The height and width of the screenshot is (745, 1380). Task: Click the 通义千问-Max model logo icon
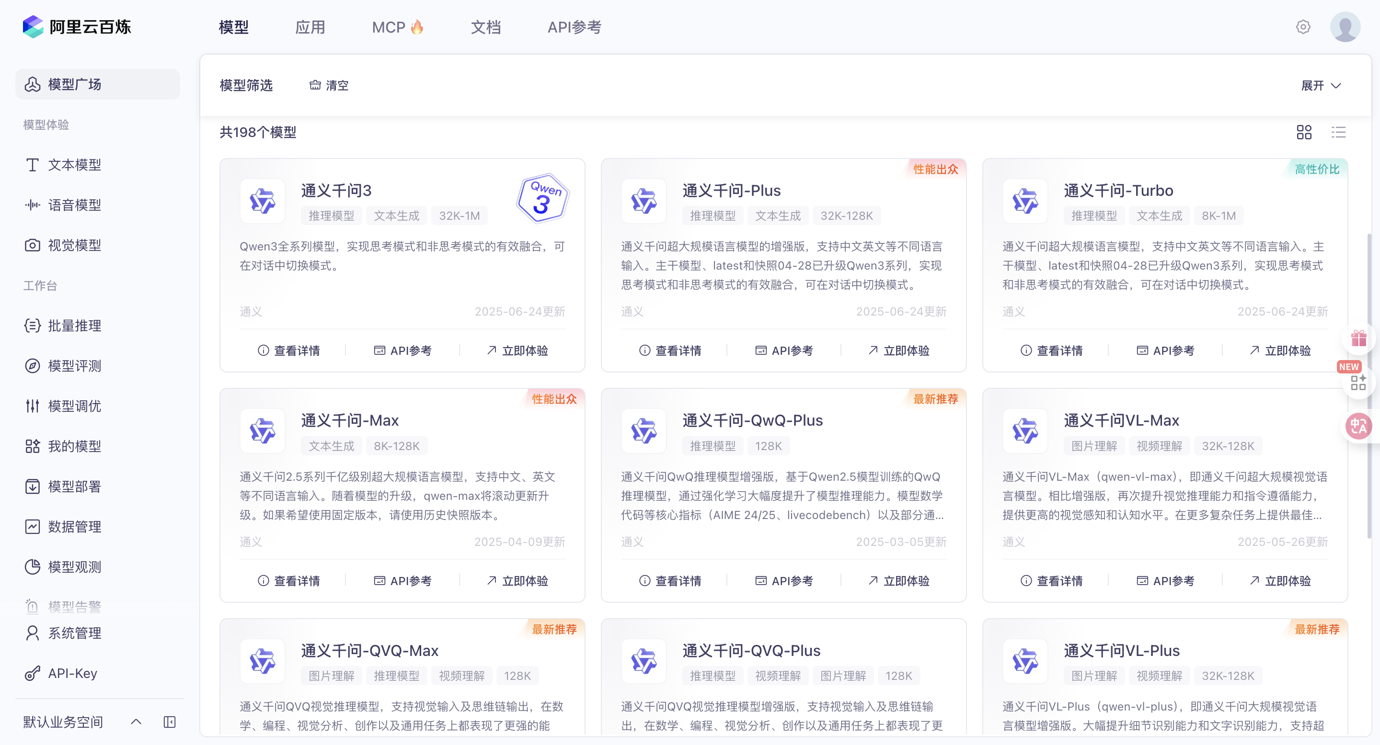[263, 431]
